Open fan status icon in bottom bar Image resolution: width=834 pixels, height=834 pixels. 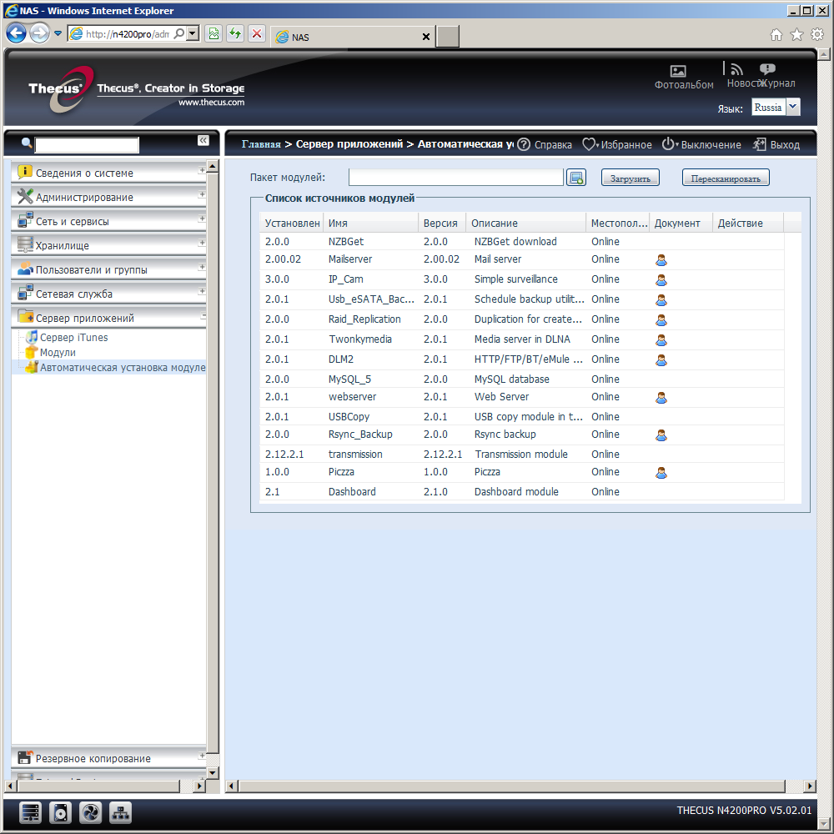(90, 812)
